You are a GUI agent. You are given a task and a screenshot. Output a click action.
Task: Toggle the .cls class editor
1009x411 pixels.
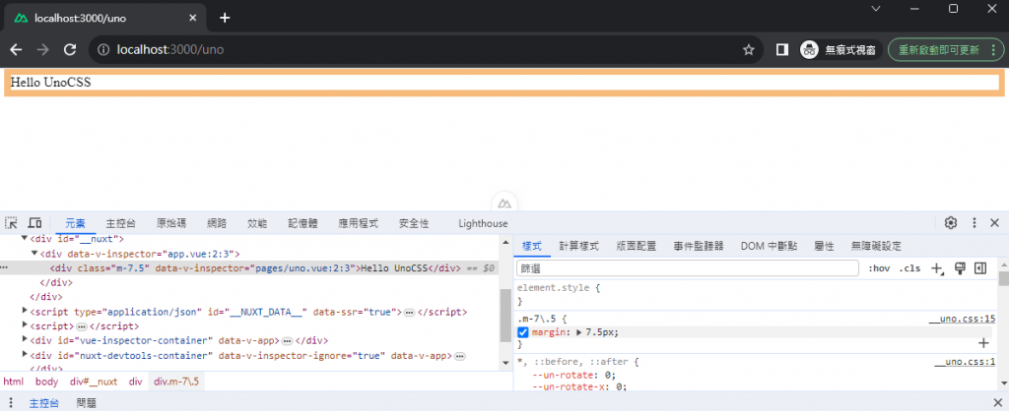tap(909, 268)
